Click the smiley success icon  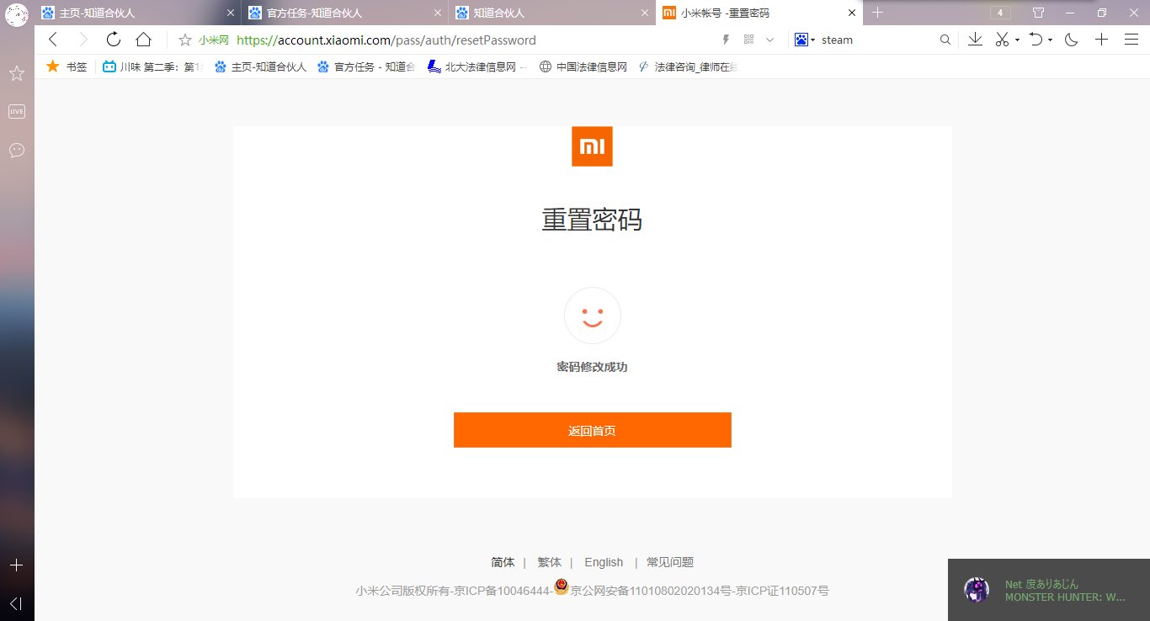click(592, 315)
